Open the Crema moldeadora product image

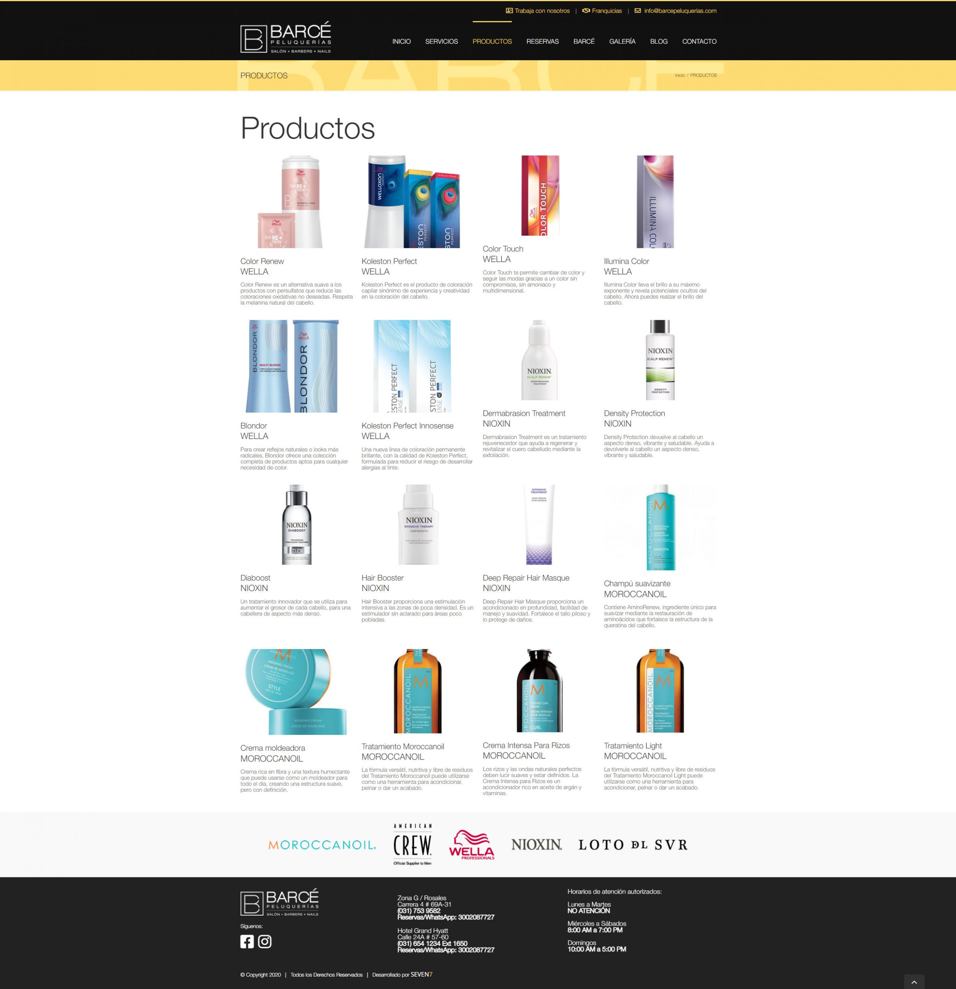coord(296,691)
